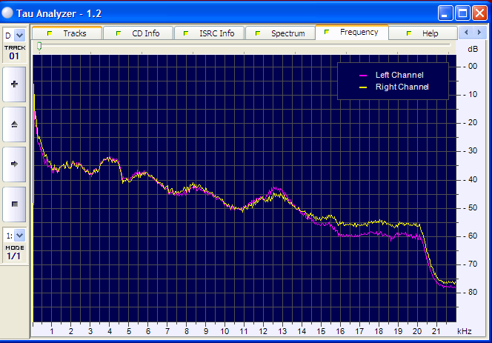Select the ISRC Info tab

208,33
